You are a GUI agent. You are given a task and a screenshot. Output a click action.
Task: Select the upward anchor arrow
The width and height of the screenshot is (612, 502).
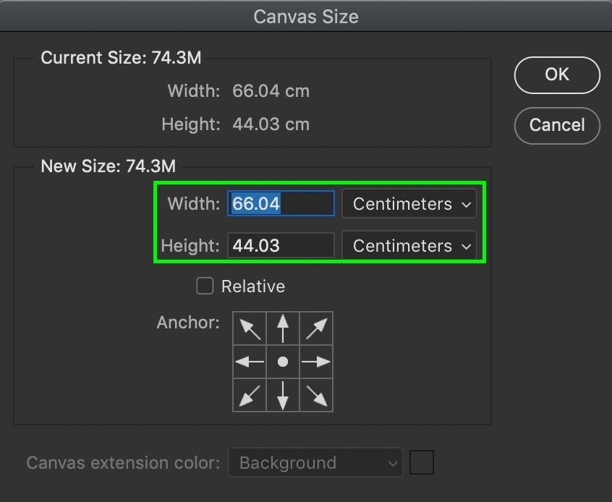click(282, 328)
